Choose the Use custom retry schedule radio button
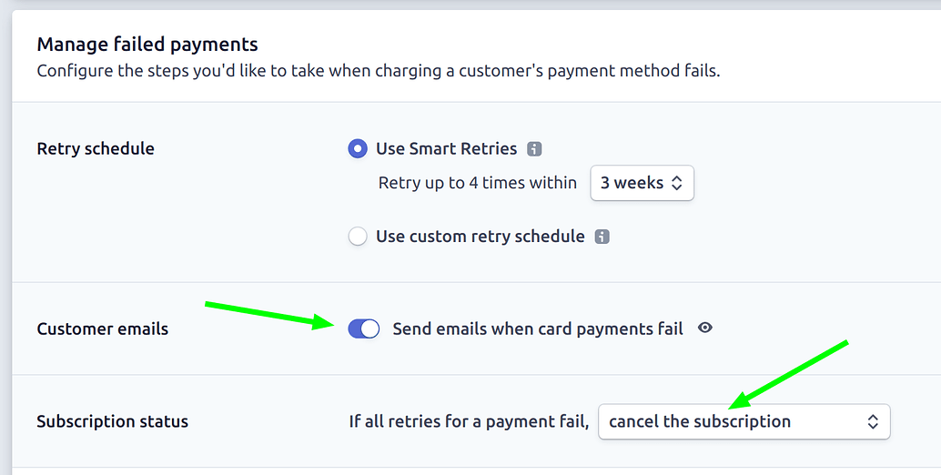The height and width of the screenshot is (475, 941). tap(358, 237)
